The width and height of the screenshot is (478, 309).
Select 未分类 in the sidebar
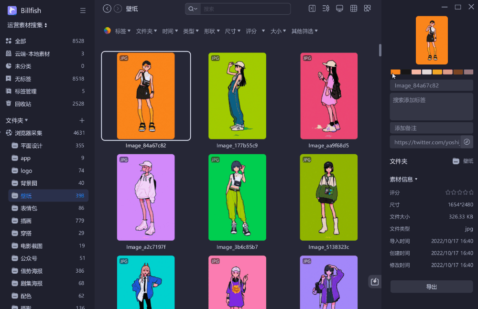click(x=45, y=66)
